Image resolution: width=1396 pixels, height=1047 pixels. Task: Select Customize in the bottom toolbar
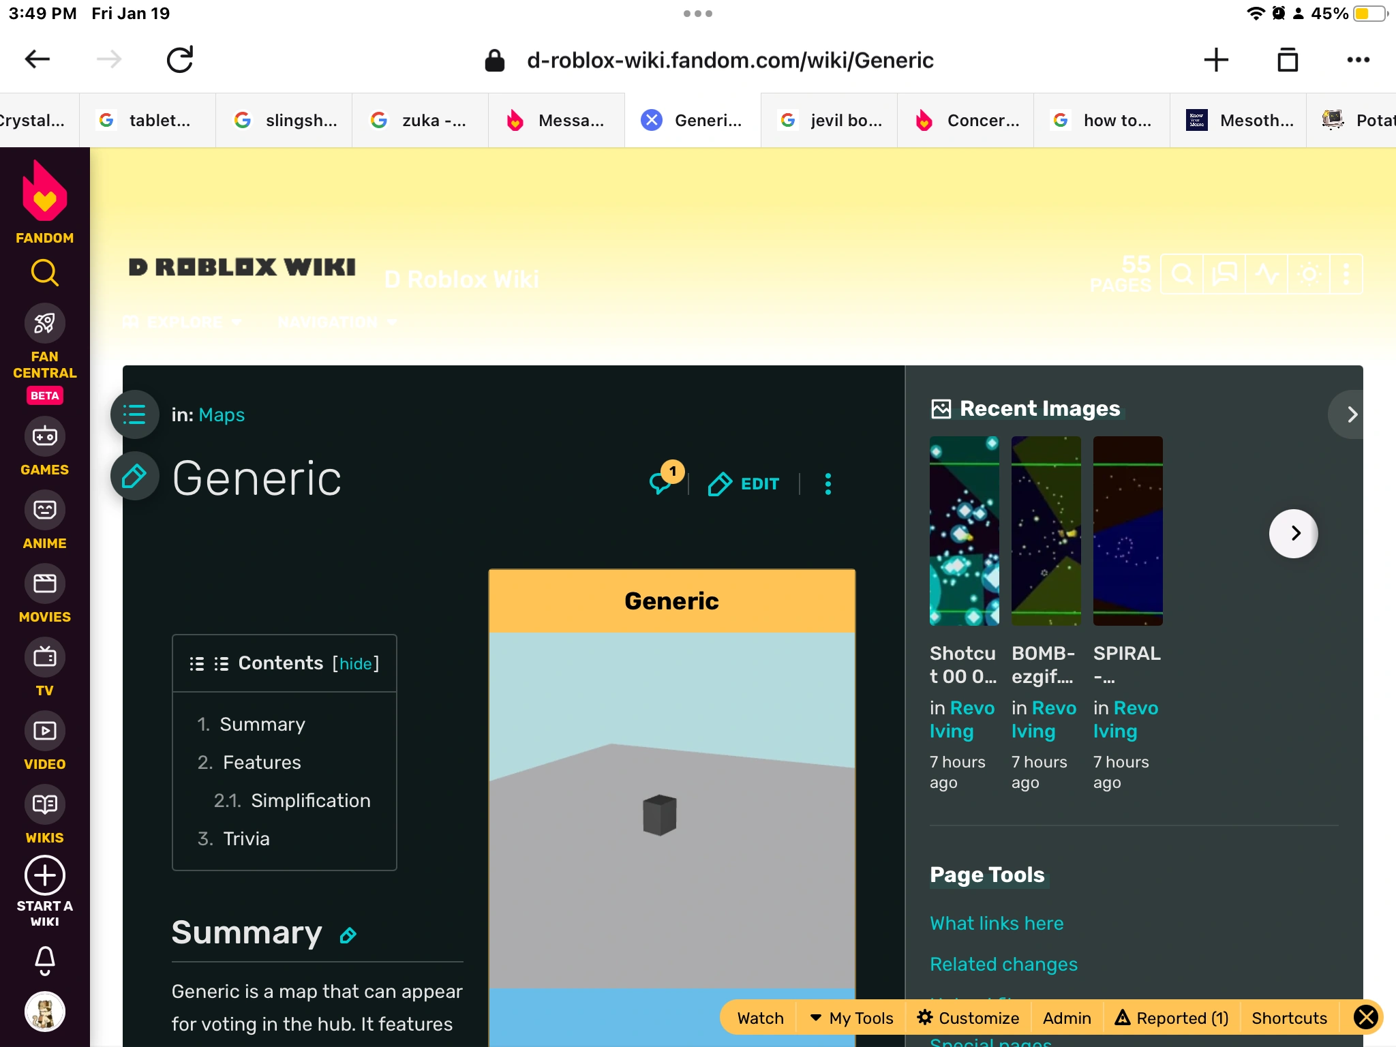968,1018
